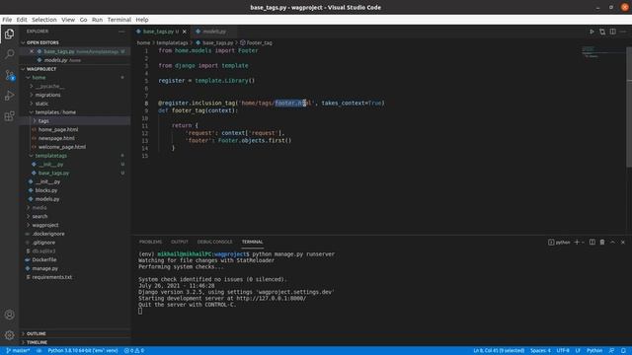Open the Terminal menu
Viewport: 632px width, 355px height.
point(119,20)
